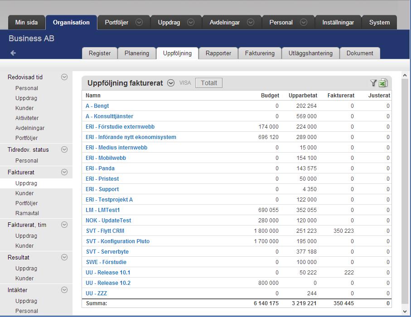The image size is (411, 317).
Task: Open the UU - Release 10.1 link
Action: tap(108, 273)
